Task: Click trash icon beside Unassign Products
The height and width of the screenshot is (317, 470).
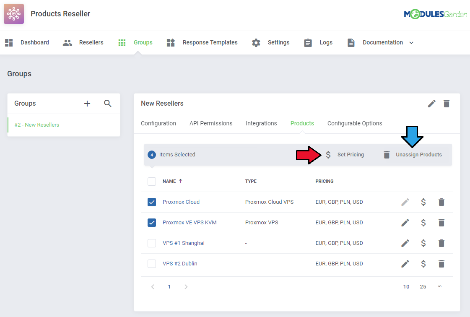Action: [x=387, y=155]
